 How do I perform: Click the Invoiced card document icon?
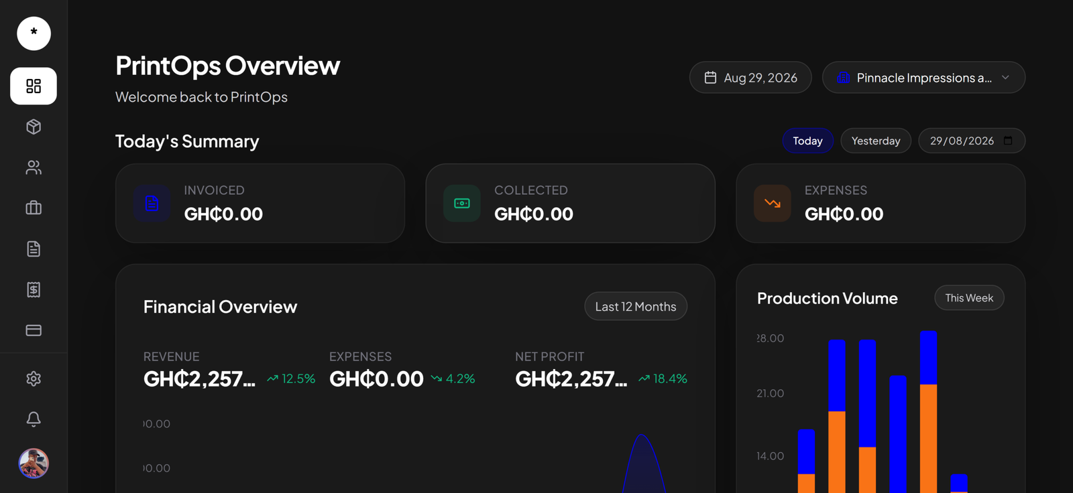click(x=152, y=203)
